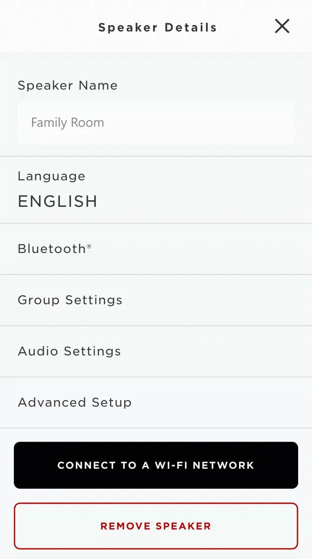Tap the Remove Speaker button
312x559 pixels.
point(156,526)
